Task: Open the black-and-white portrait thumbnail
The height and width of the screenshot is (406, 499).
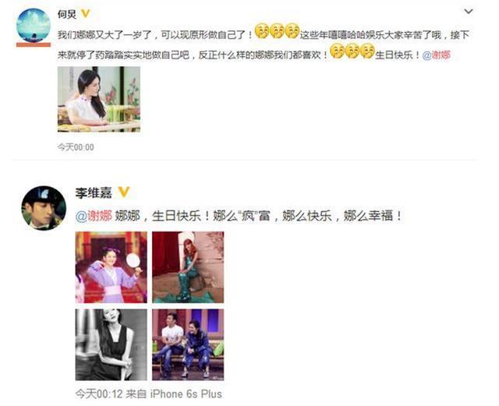Action: pyautogui.click(x=111, y=344)
